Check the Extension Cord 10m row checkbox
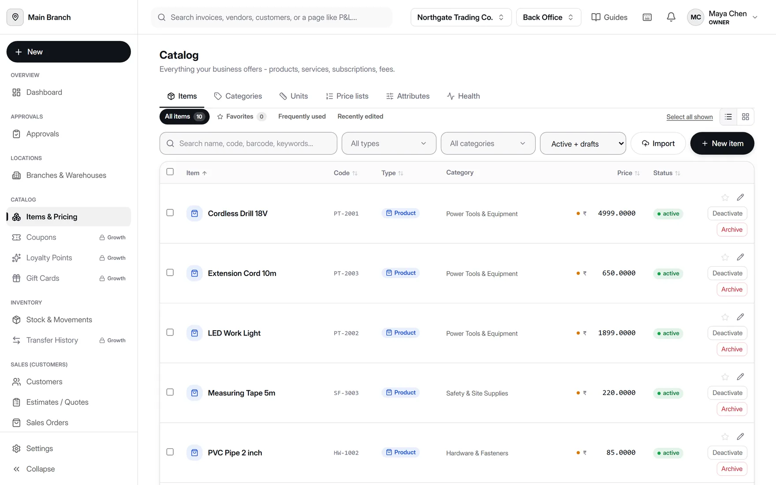Viewport: 776px width, 485px height. 170,272
